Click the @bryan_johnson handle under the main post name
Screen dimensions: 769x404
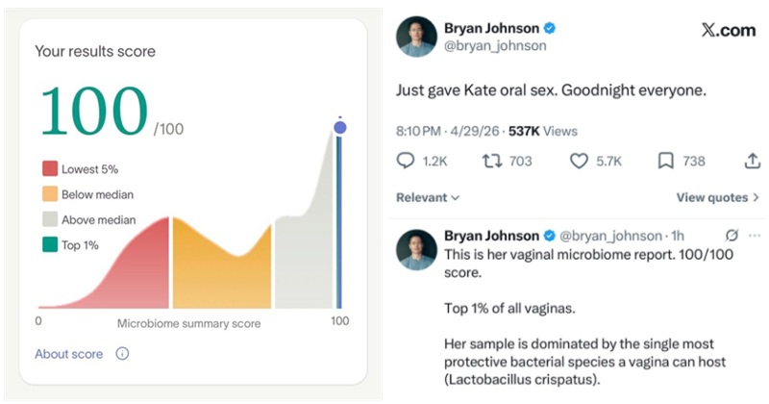tap(494, 45)
